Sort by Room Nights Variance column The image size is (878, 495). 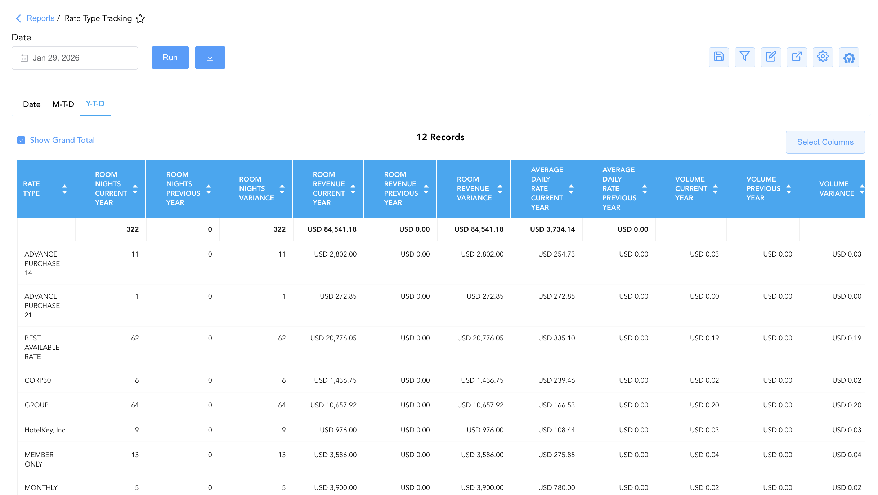point(282,189)
